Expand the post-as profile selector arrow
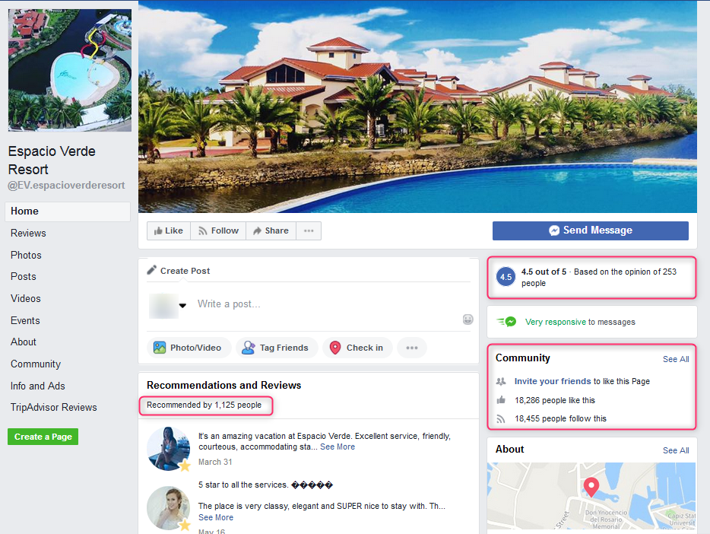The width and height of the screenshot is (710, 534). [x=182, y=305]
